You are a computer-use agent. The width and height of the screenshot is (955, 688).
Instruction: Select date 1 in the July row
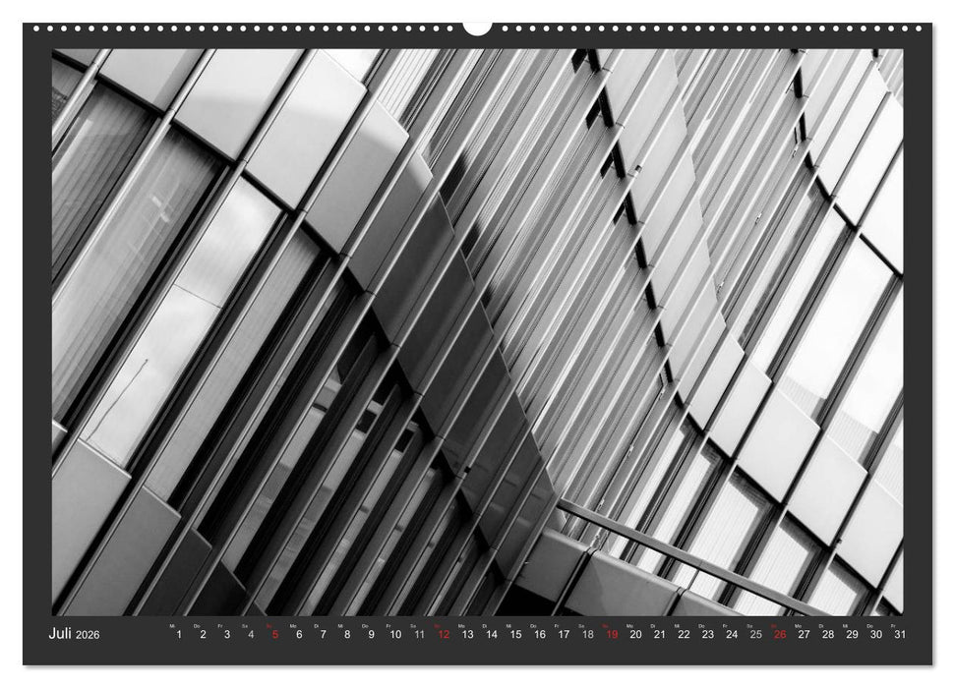click(180, 635)
